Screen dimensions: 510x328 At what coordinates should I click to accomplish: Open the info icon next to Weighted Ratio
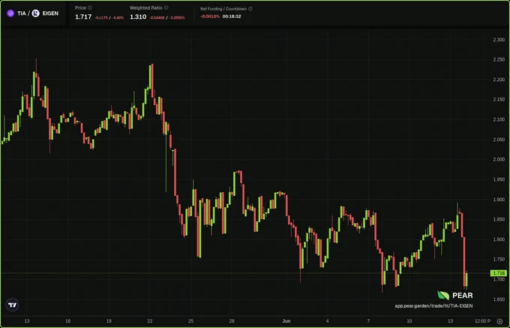pos(166,8)
